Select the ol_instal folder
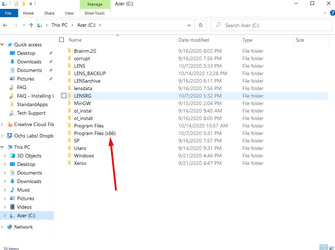 point(83,111)
